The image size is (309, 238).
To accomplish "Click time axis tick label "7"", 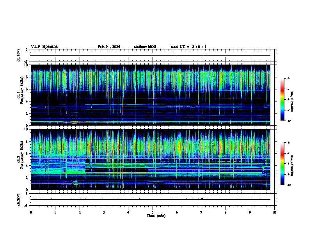I will (x=201, y=212).
